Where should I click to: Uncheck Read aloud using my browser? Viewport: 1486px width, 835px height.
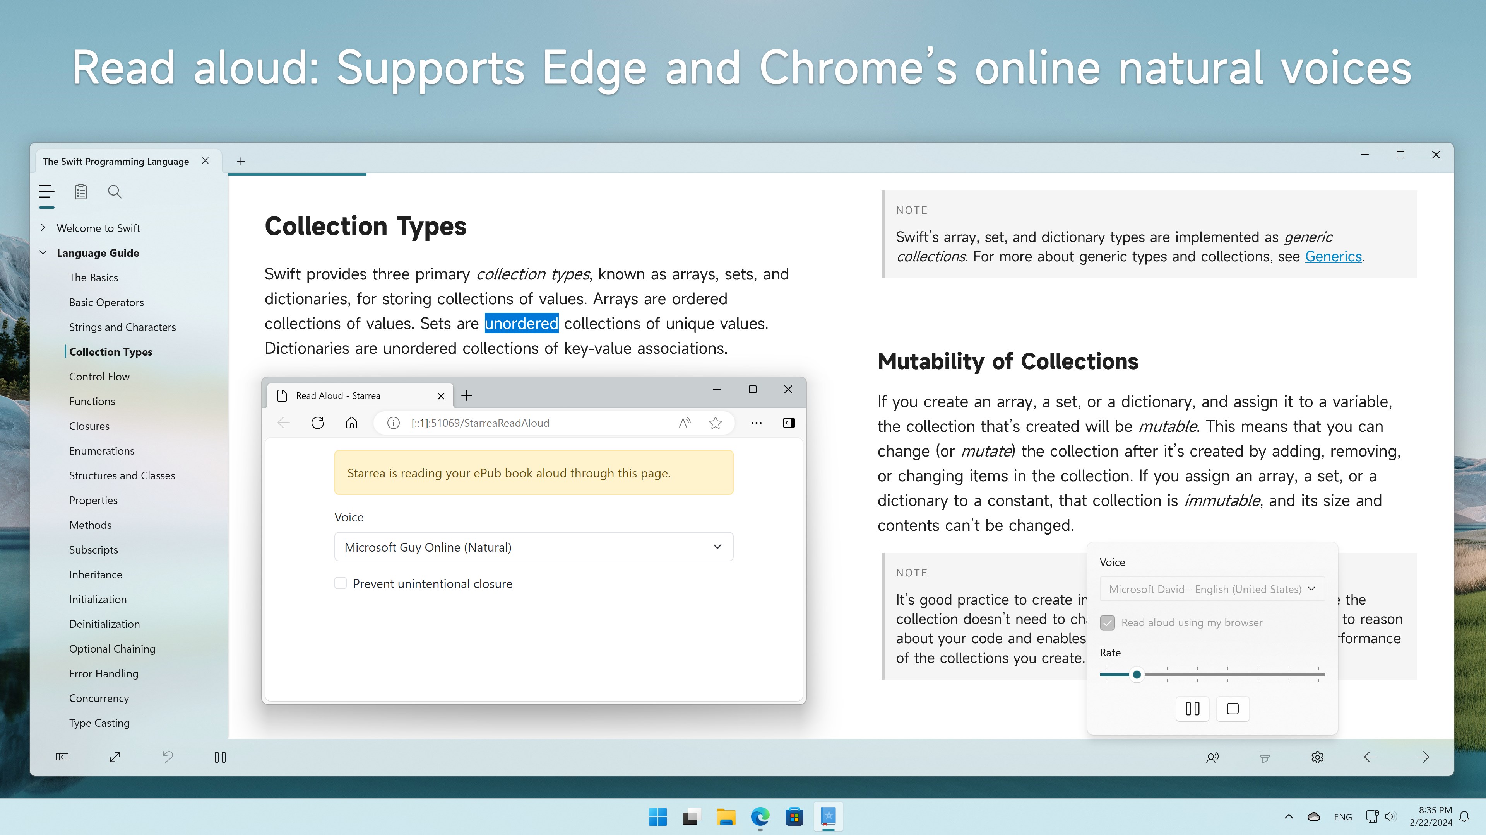pyautogui.click(x=1108, y=622)
